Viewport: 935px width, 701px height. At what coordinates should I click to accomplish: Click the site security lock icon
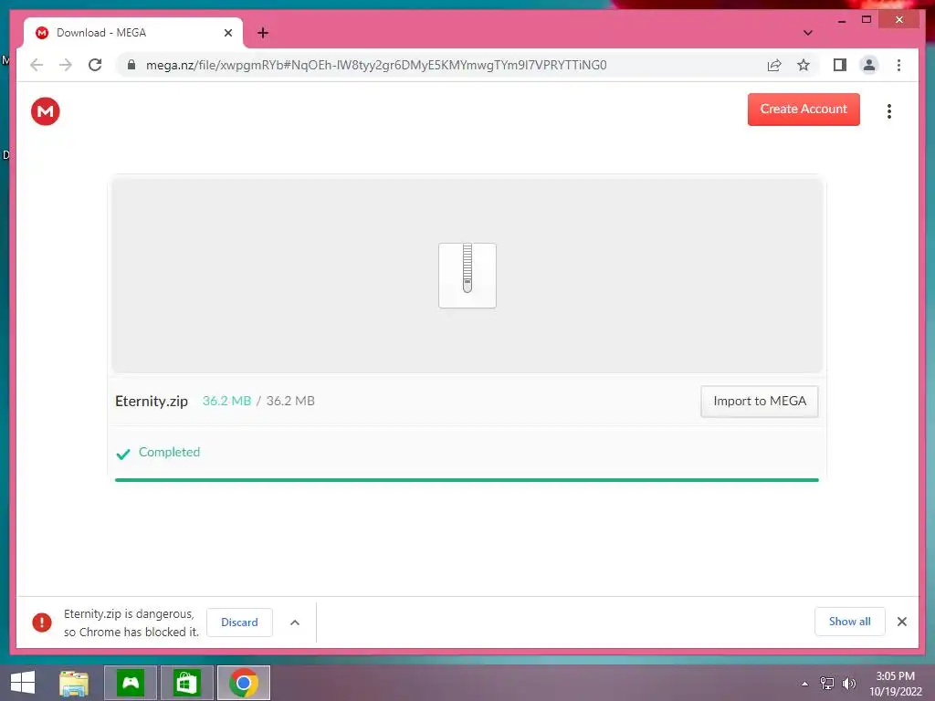131,65
